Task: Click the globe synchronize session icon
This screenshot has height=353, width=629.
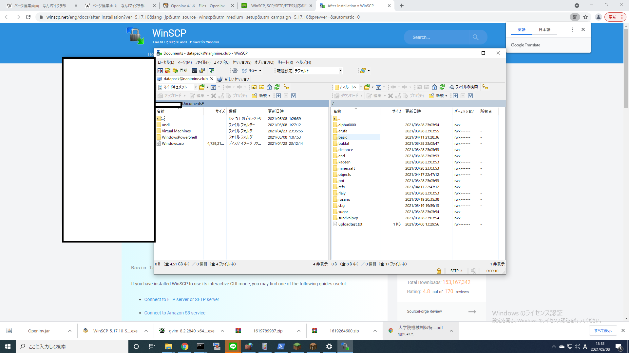Action: (363, 71)
